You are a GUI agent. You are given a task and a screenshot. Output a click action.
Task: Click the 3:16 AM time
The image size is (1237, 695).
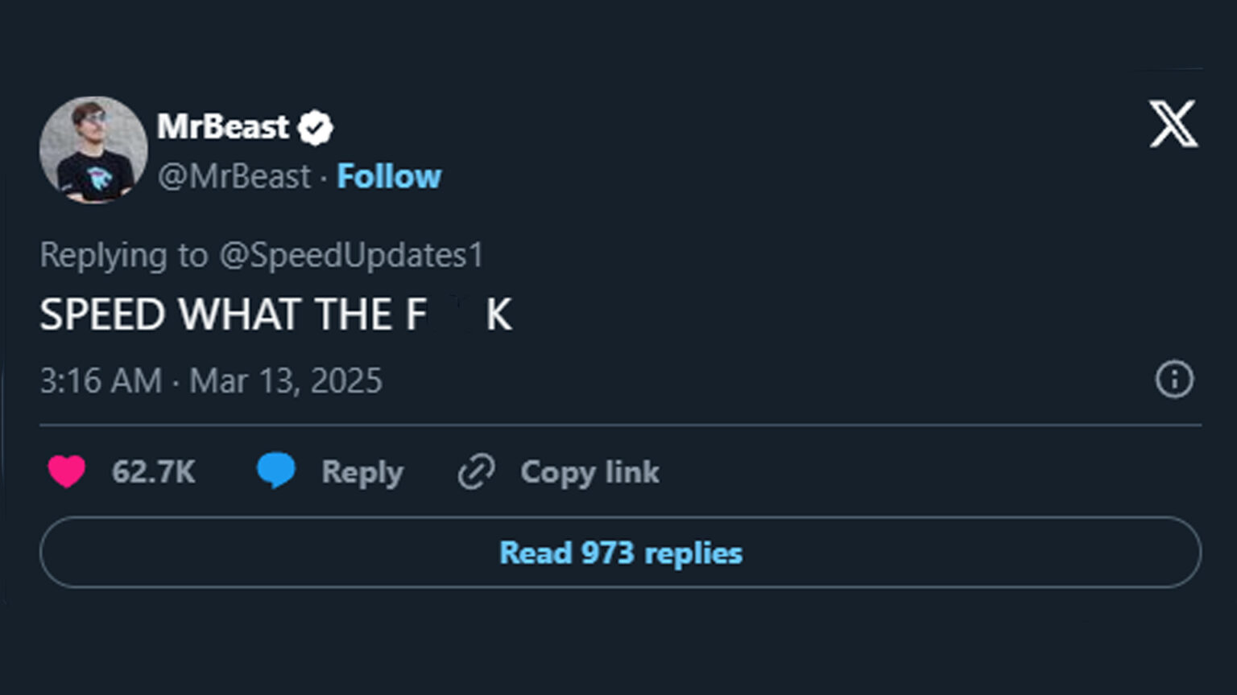point(101,380)
